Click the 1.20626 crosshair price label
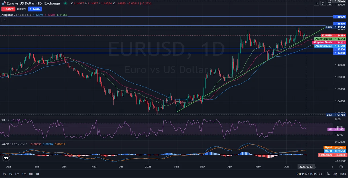The height and width of the screenshot is (178, 348). [340, 1]
